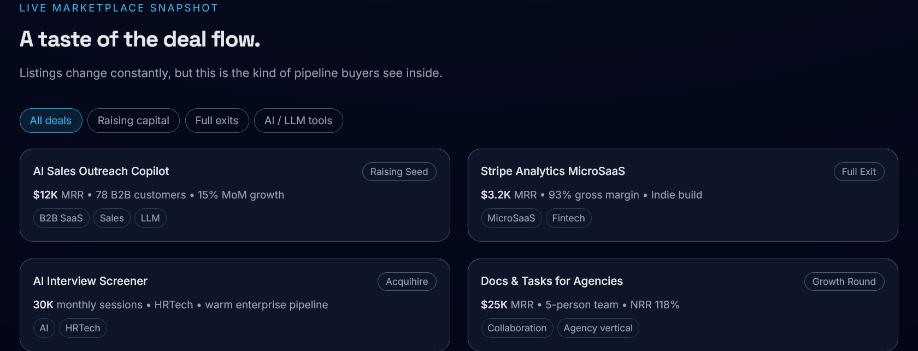Open Stripe Analytics MicroSaaS listing
The height and width of the screenshot is (351, 918).
552,171
